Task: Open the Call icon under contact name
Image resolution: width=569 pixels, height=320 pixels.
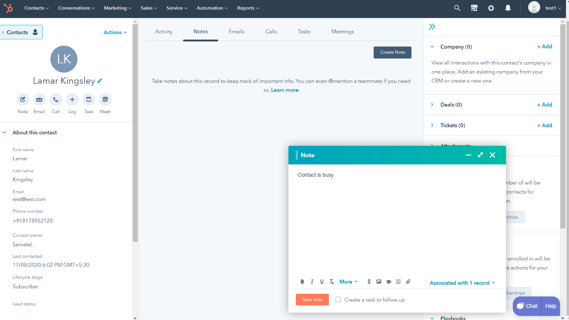Action: point(56,100)
